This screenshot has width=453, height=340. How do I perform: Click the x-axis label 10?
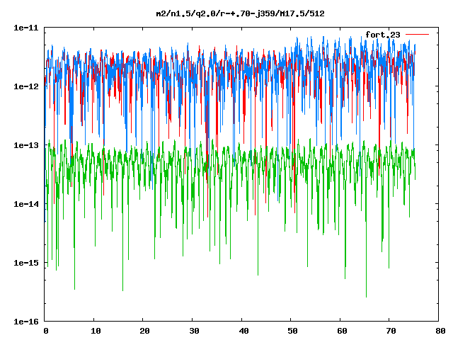[x=96, y=331]
